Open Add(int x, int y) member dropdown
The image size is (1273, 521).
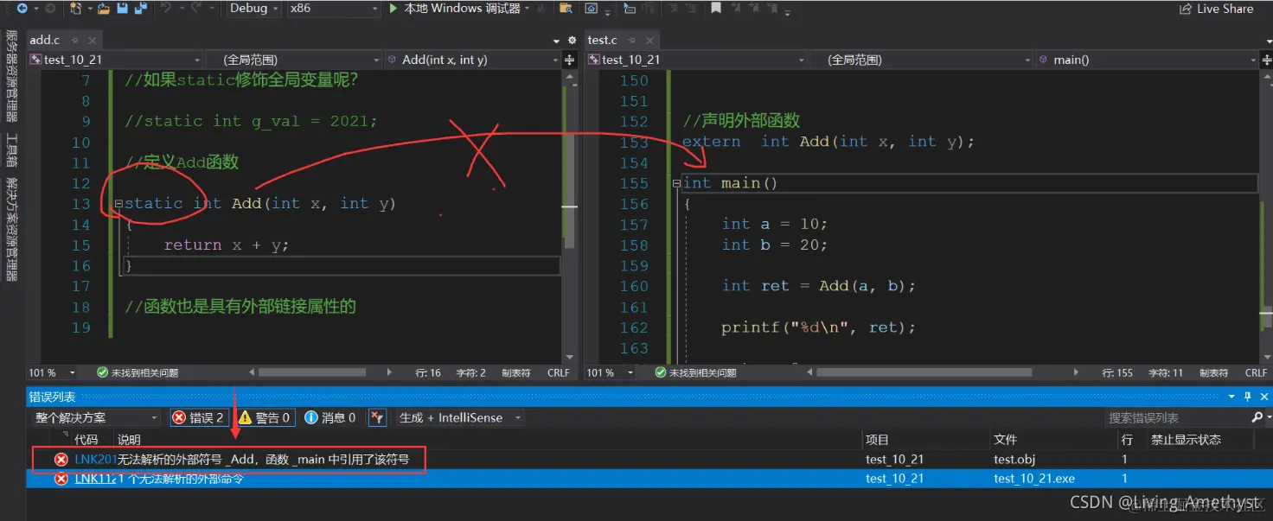coord(474,60)
